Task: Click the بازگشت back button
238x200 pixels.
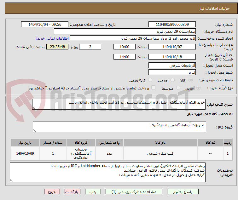Action: point(72,192)
